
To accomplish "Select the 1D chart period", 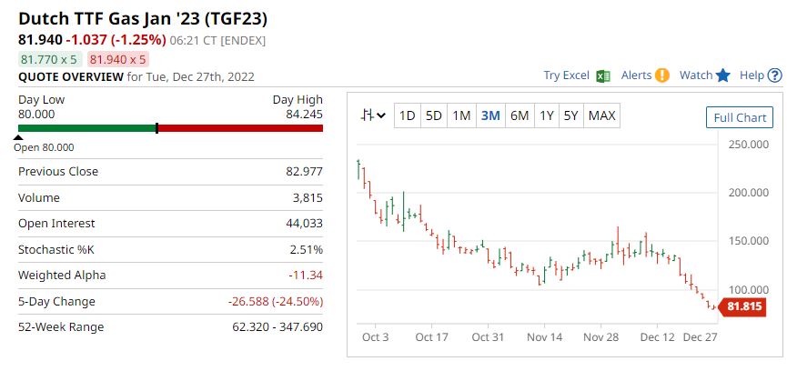I will [408, 115].
